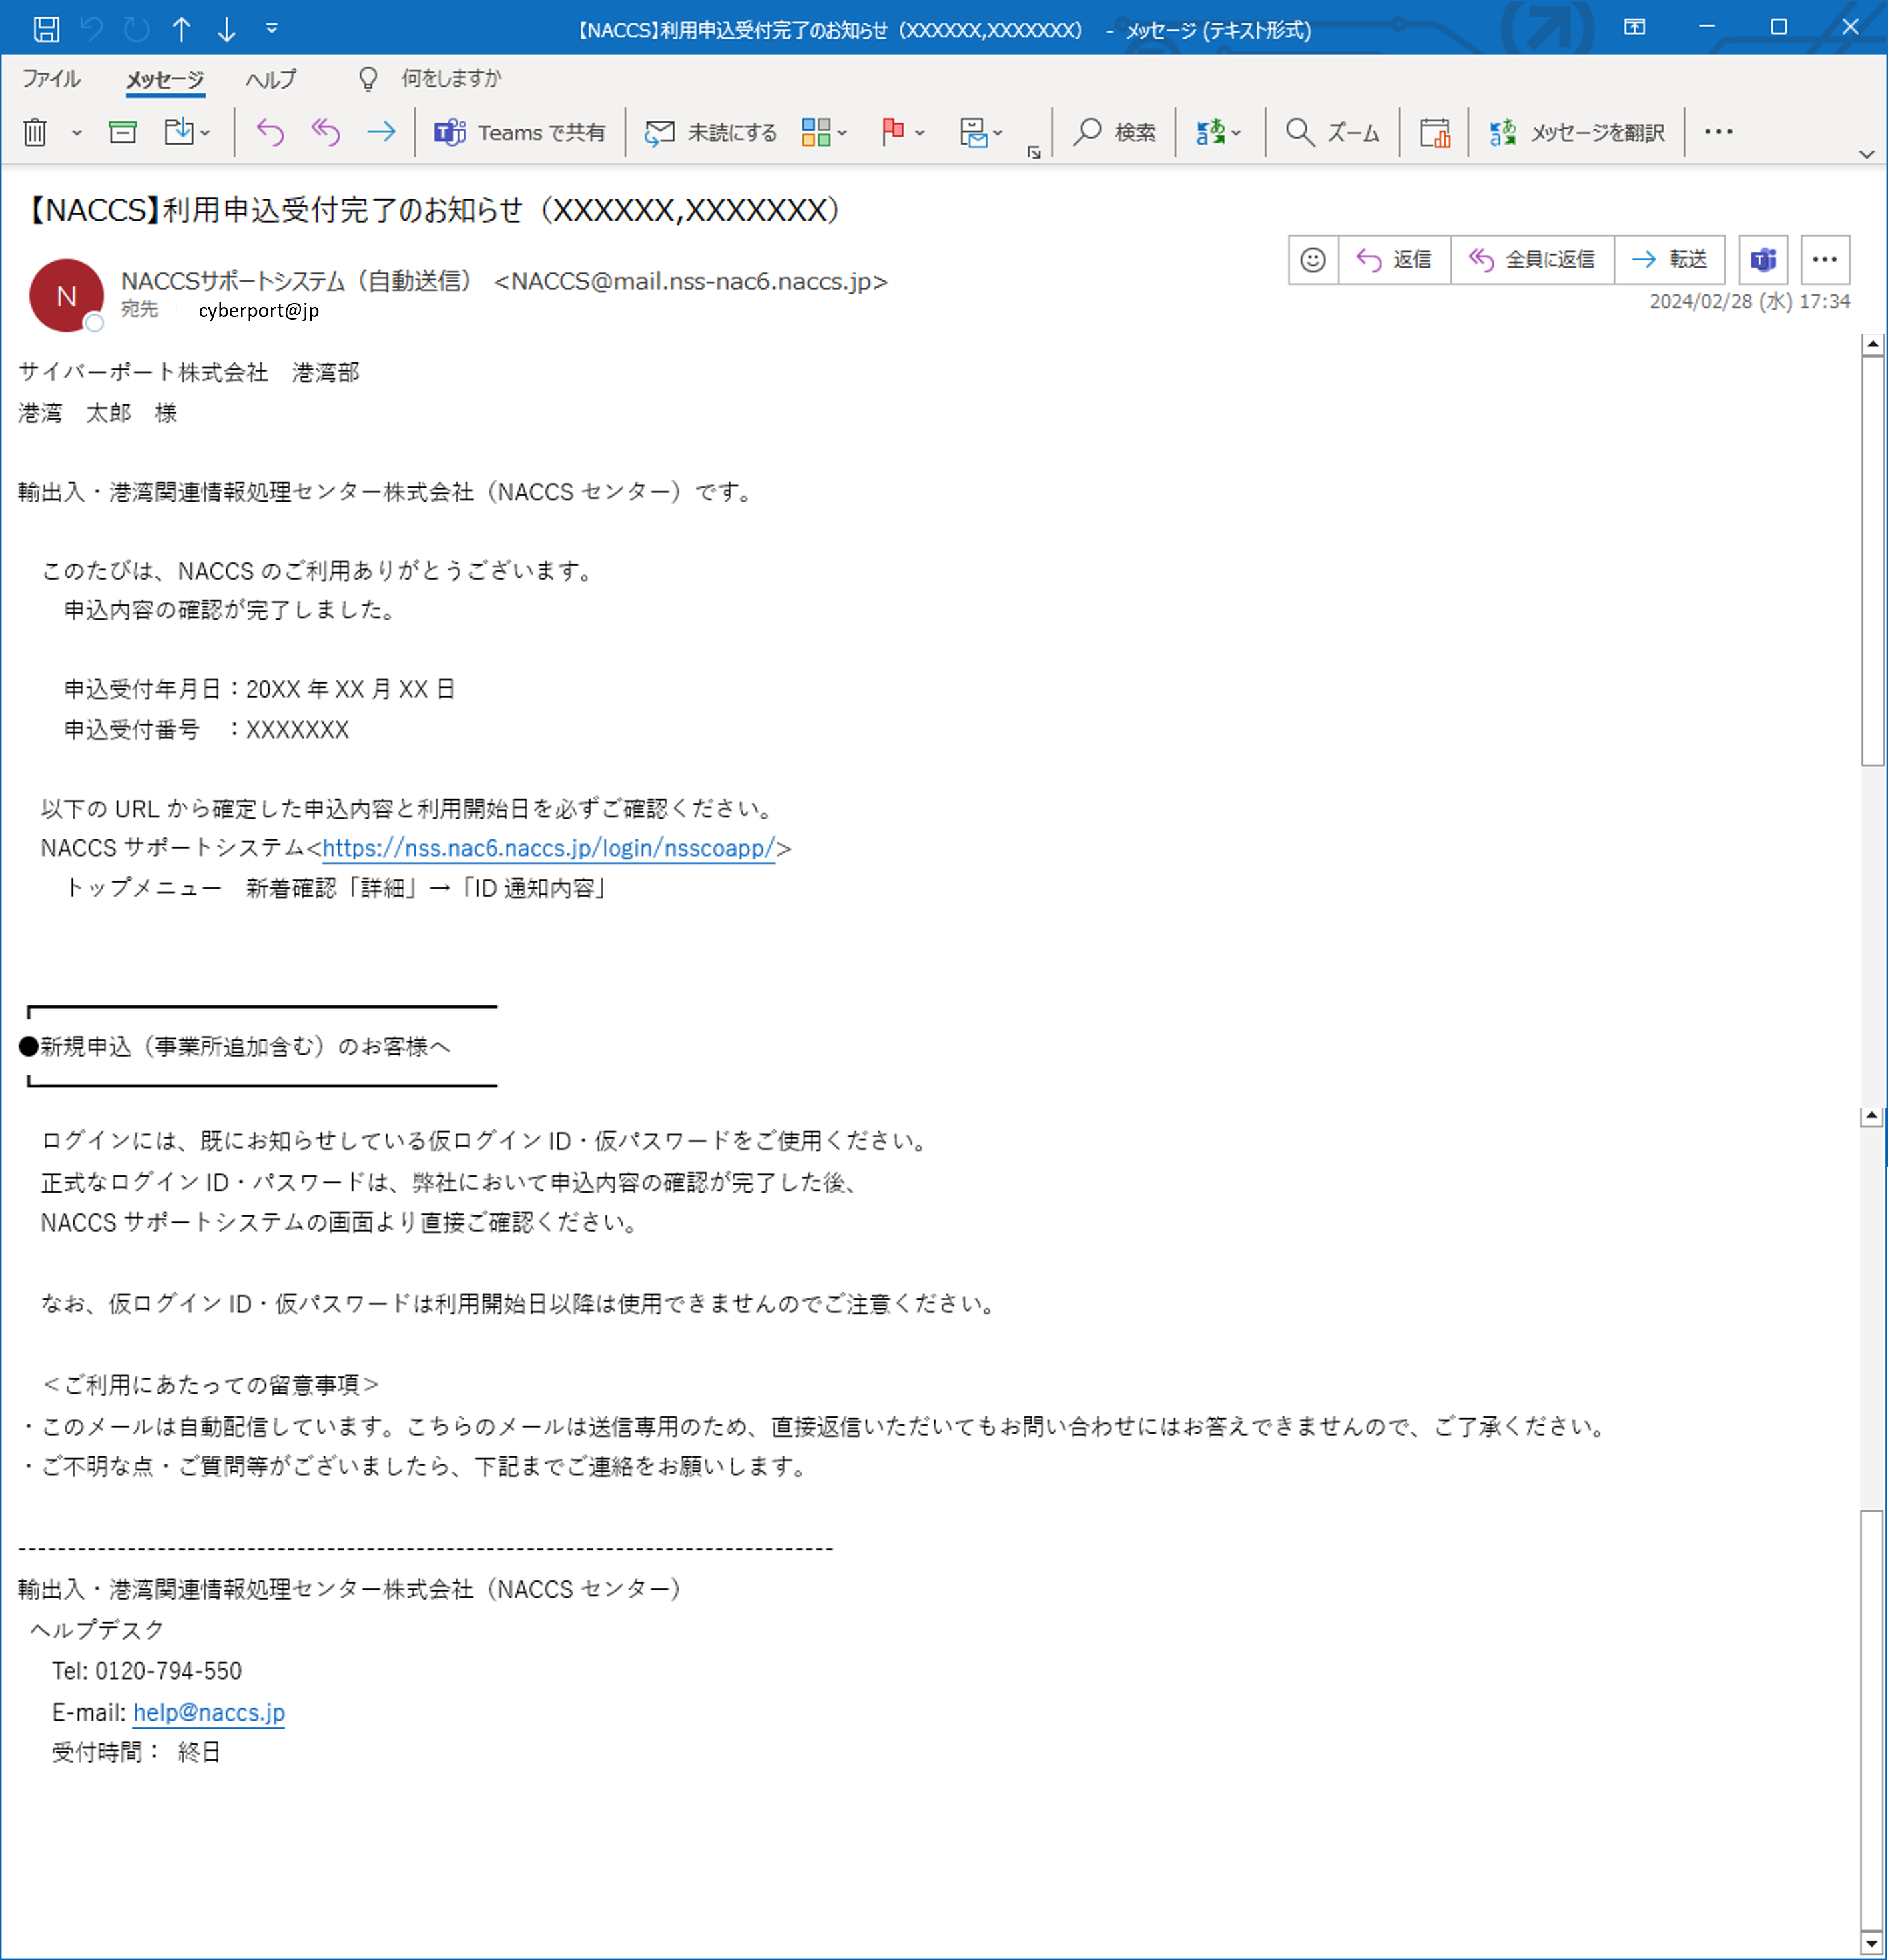Click the Reply All icon in toolbar
Viewport: 1888px width, 1960px height.
(325, 132)
